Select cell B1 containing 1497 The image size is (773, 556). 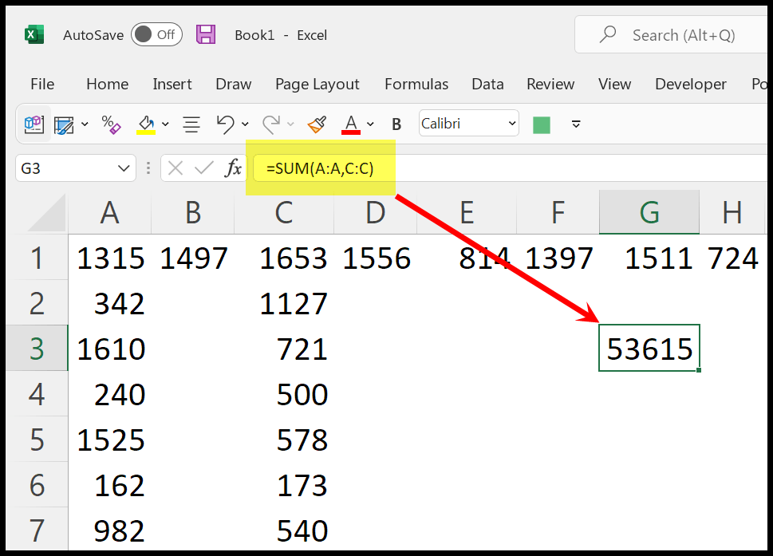point(193,258)
